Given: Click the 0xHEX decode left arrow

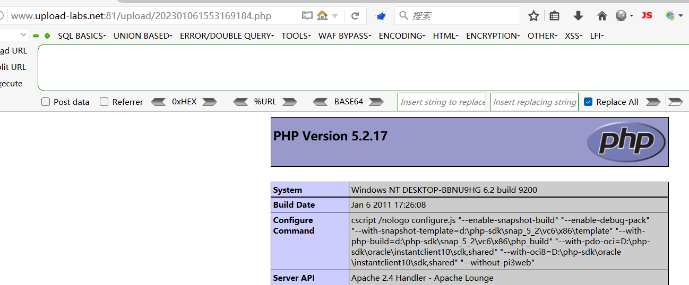Looking at the screenshot, I should pyautogui.click(x=159, y=102).
